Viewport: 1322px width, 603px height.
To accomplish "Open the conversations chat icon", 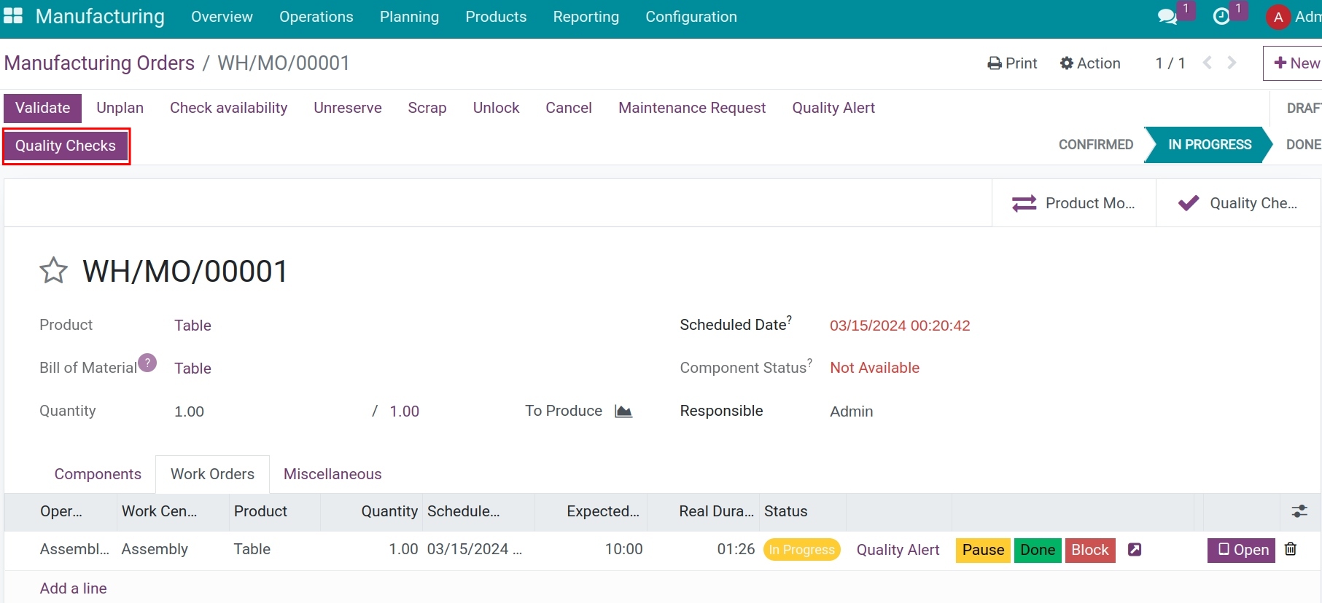I will [x=1167, y=17].
